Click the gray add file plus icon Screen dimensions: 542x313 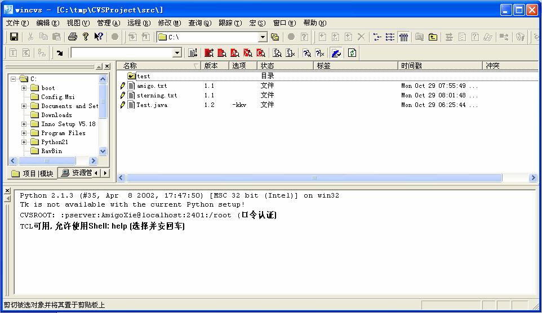(x=322, y=37)
